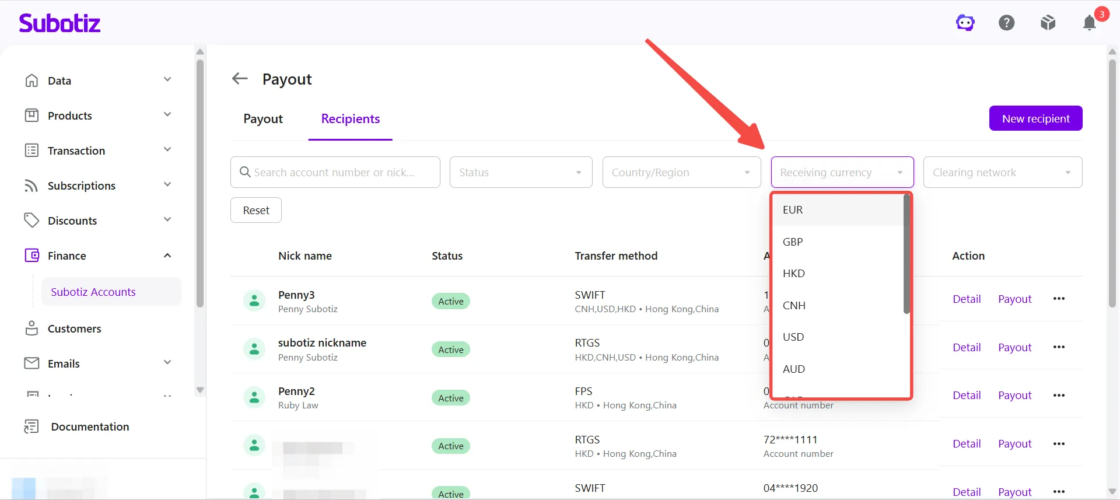Click the main page vertical scrollbar
This screenshot has height=500, width=1120.
1112,184
